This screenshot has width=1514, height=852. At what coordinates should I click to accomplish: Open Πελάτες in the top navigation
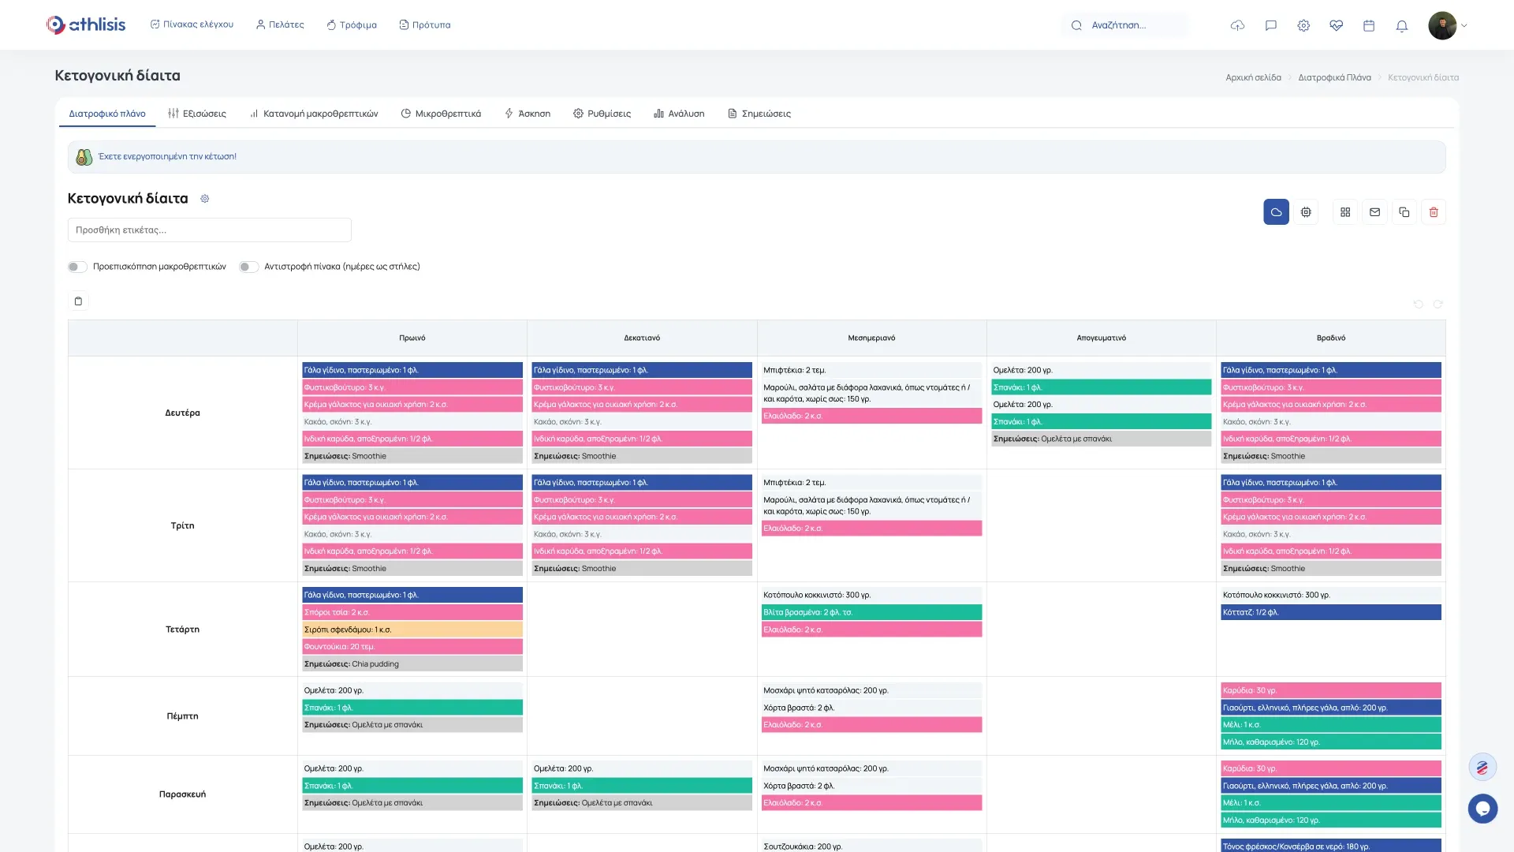coord(280,25)
